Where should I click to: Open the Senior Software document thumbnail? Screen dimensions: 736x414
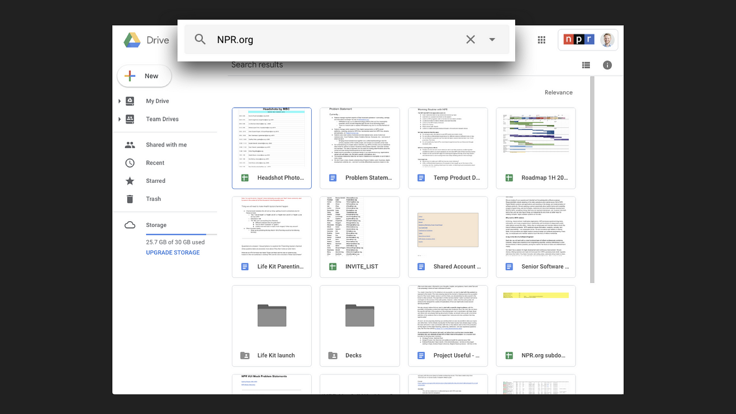point(536,226)
